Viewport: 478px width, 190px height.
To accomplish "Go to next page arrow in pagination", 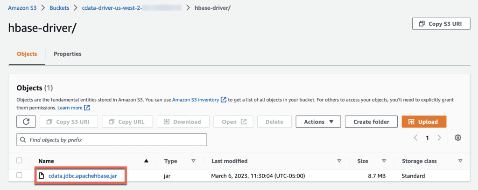I will point(439,138).
